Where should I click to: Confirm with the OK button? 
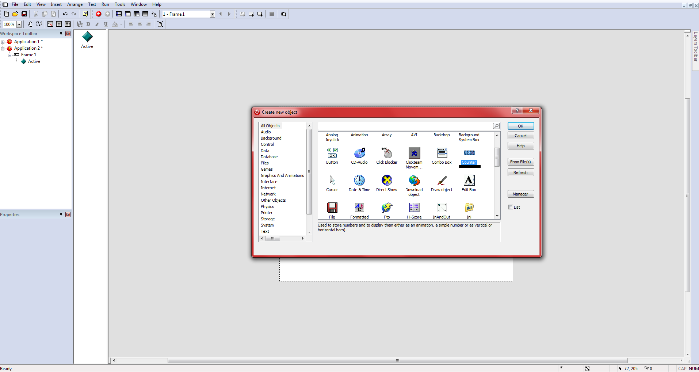[x=521, y=126]
